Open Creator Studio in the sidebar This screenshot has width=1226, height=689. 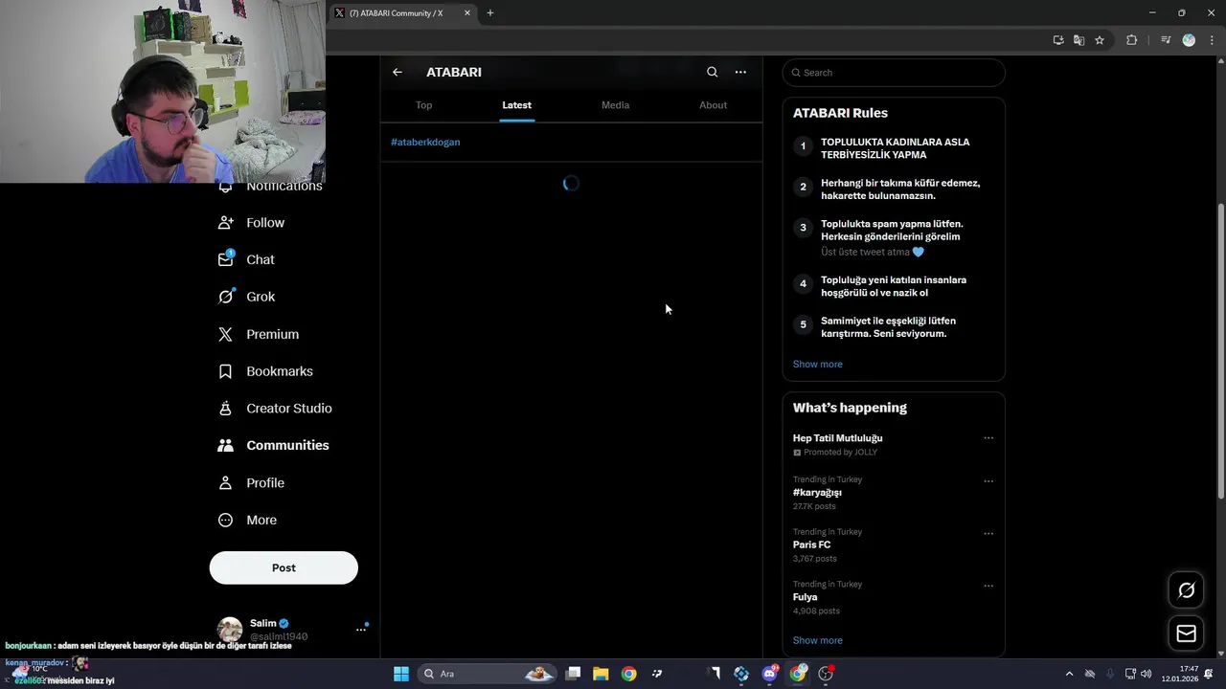click(275, 409)
